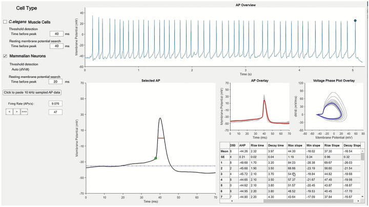Viewport: 369px width, 207px height.
Task: Click the Mean Decay time cell 3.97
Action: [277, 151]
